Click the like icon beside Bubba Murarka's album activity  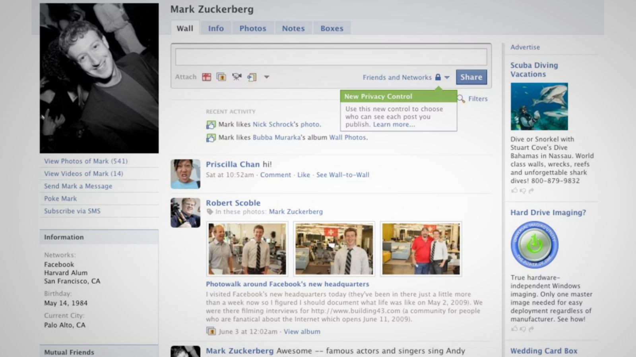211,138
